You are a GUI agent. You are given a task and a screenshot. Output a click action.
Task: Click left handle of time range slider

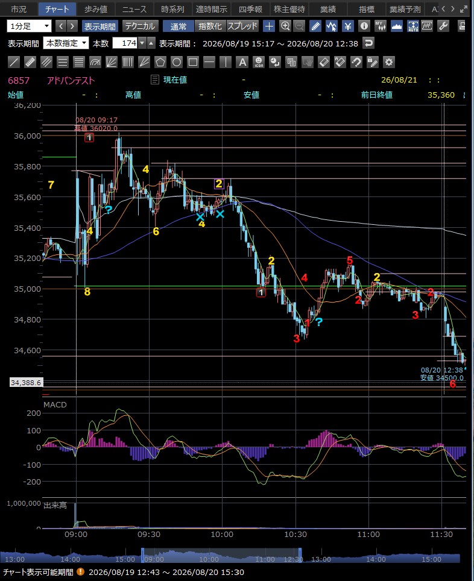click(142, 556)
